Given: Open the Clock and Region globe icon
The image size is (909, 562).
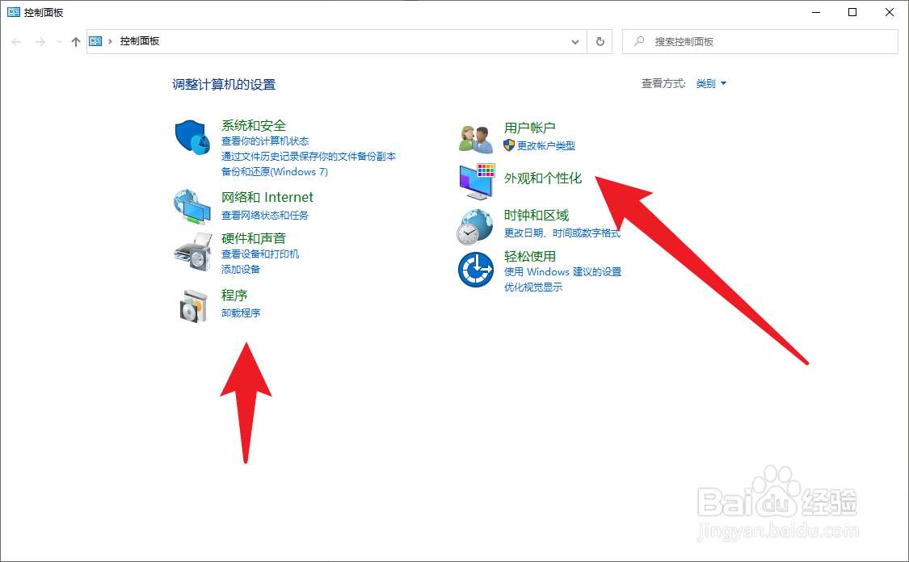Looking at the screenshot, I should pyautogui.click(x=475, y=227).
